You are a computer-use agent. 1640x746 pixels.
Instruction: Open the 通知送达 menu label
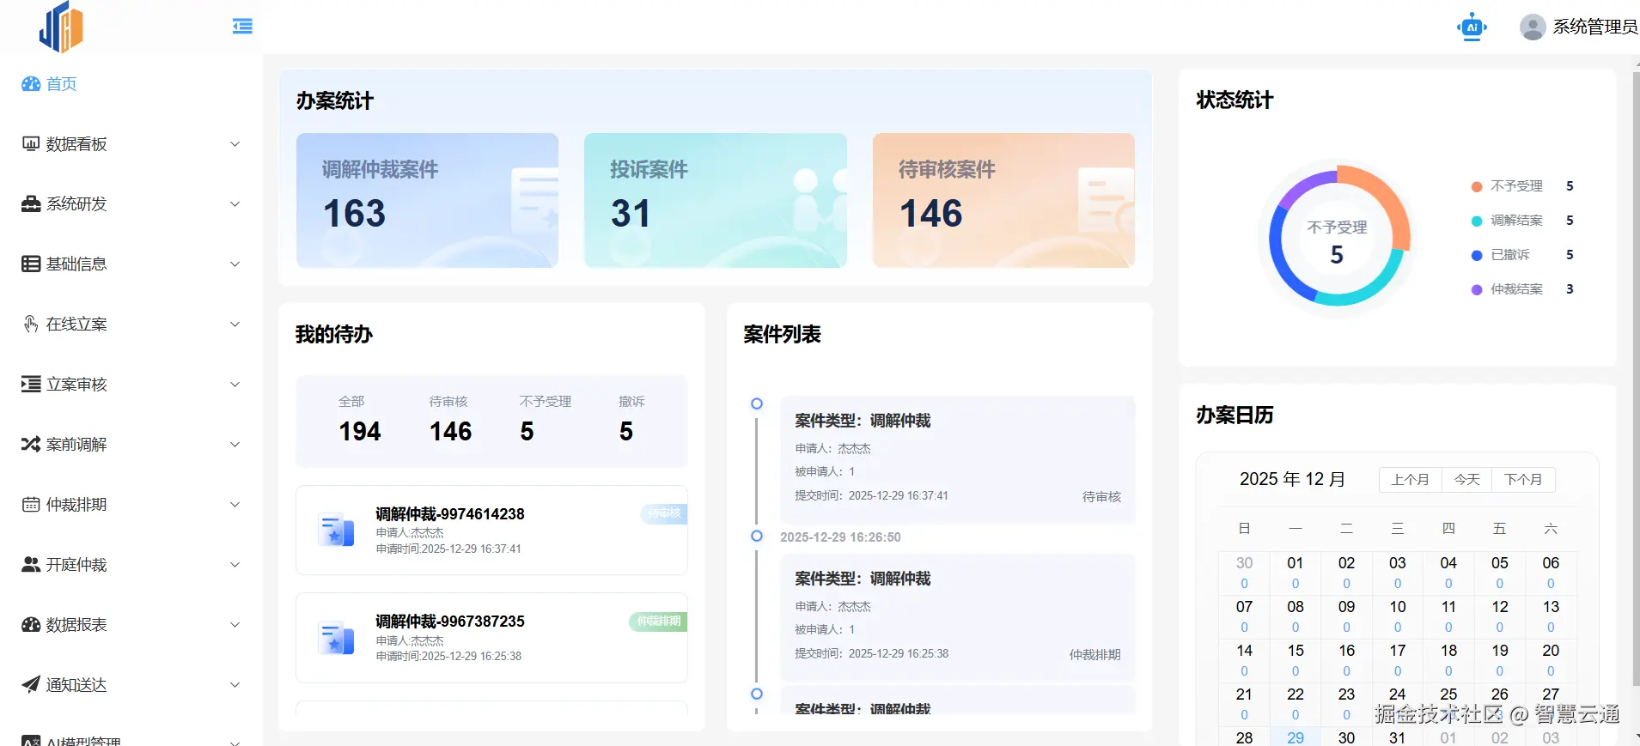click(x=76, y=685)
